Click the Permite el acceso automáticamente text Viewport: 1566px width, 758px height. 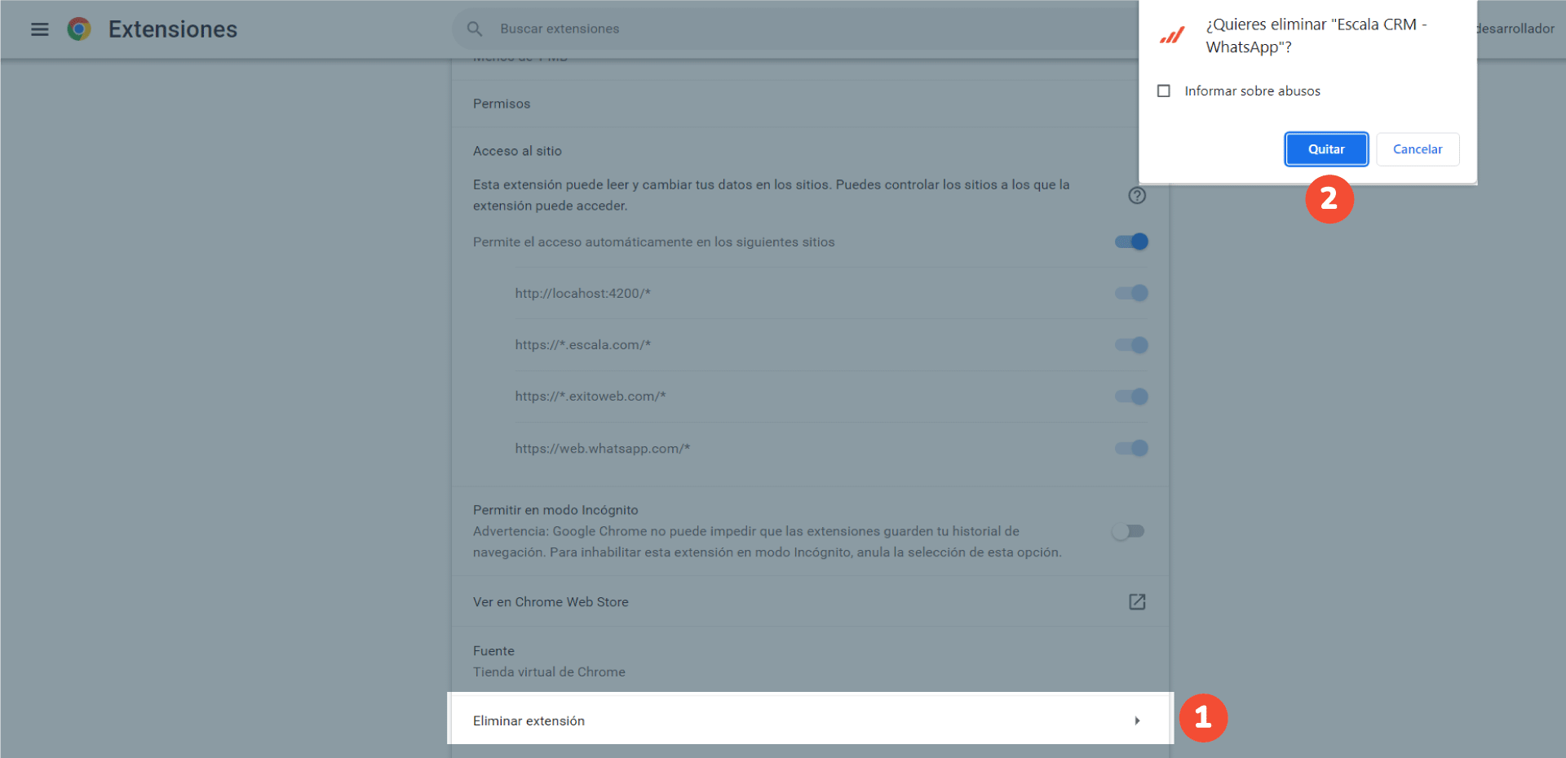pyautogui.click(x=653, y=242)
